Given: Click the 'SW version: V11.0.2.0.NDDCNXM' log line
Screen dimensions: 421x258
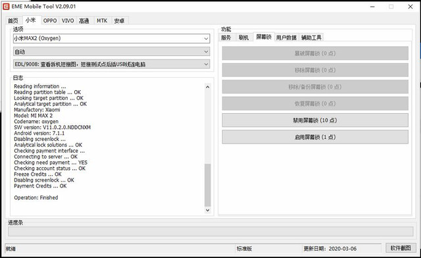Looking at the screenshot, I should [x=53, y=128].
